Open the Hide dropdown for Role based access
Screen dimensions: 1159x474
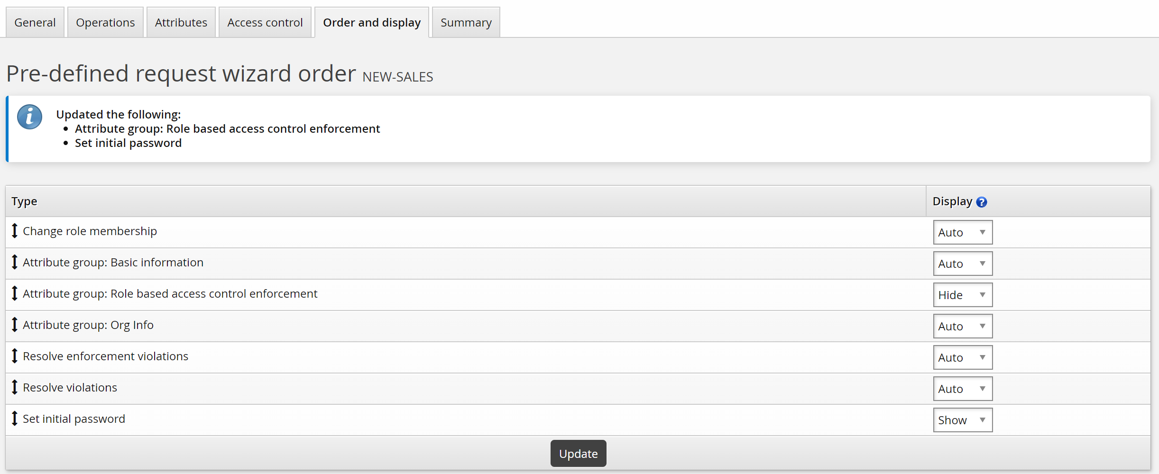962,295
